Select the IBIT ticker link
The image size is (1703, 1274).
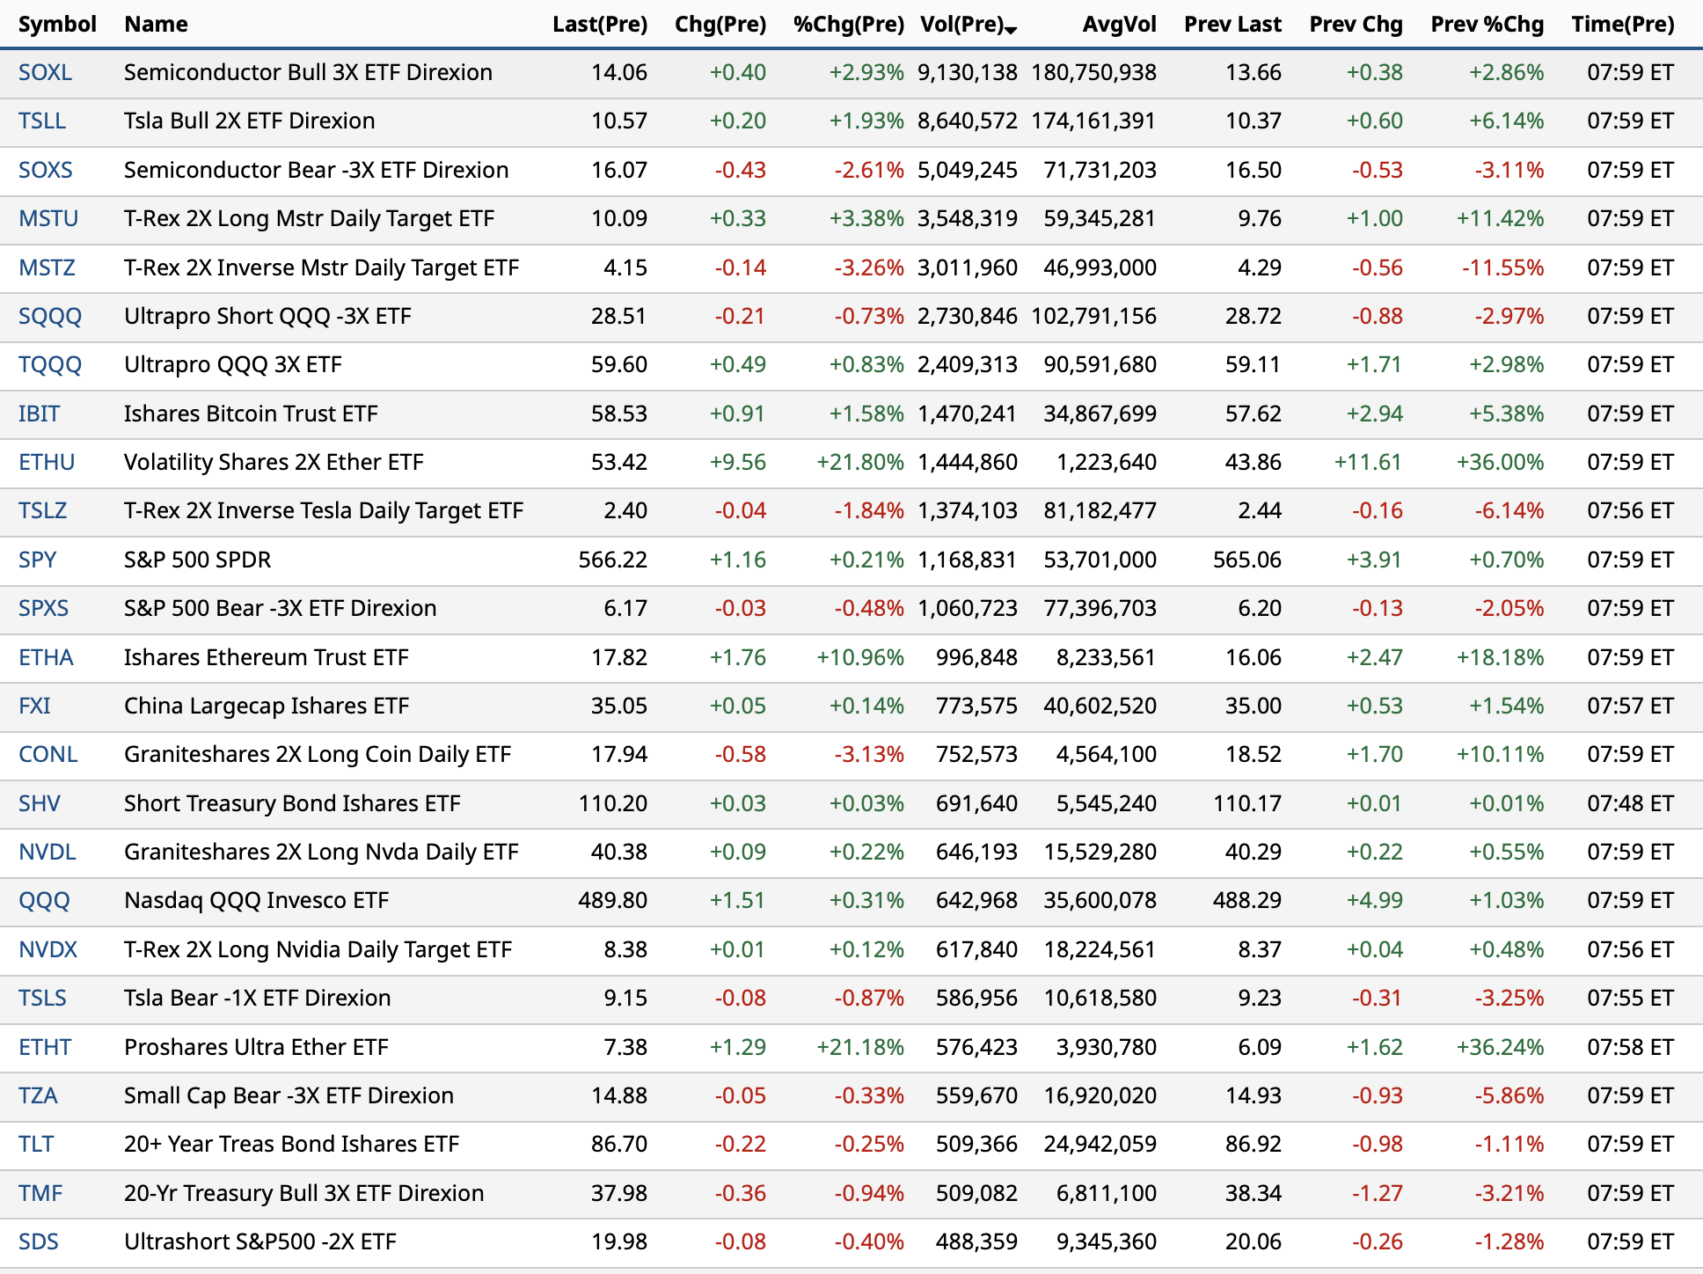click(x=39, y=414)
